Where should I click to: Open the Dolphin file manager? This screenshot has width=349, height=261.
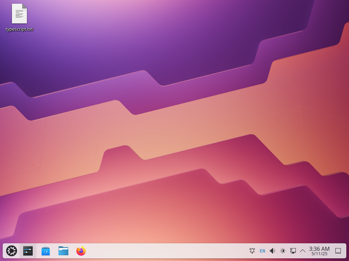(x=63, y=251)
